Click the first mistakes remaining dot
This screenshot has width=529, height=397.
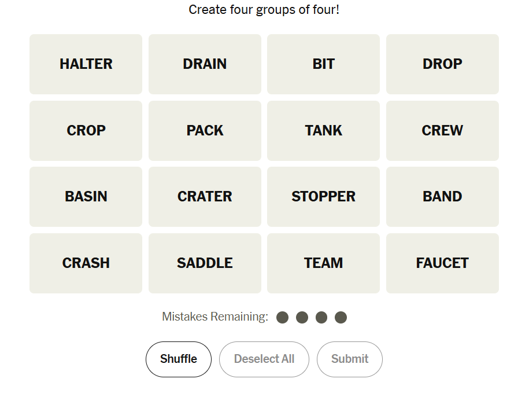point(283,317)
